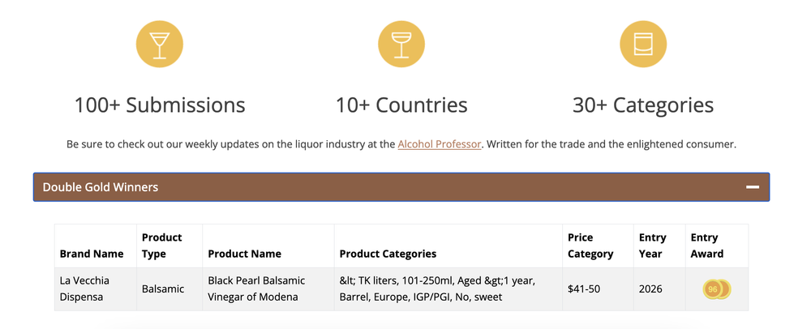This screenshot has height=329, width=811.
Task: Sort by the Entry Award column header
Action: click(706, 246)
